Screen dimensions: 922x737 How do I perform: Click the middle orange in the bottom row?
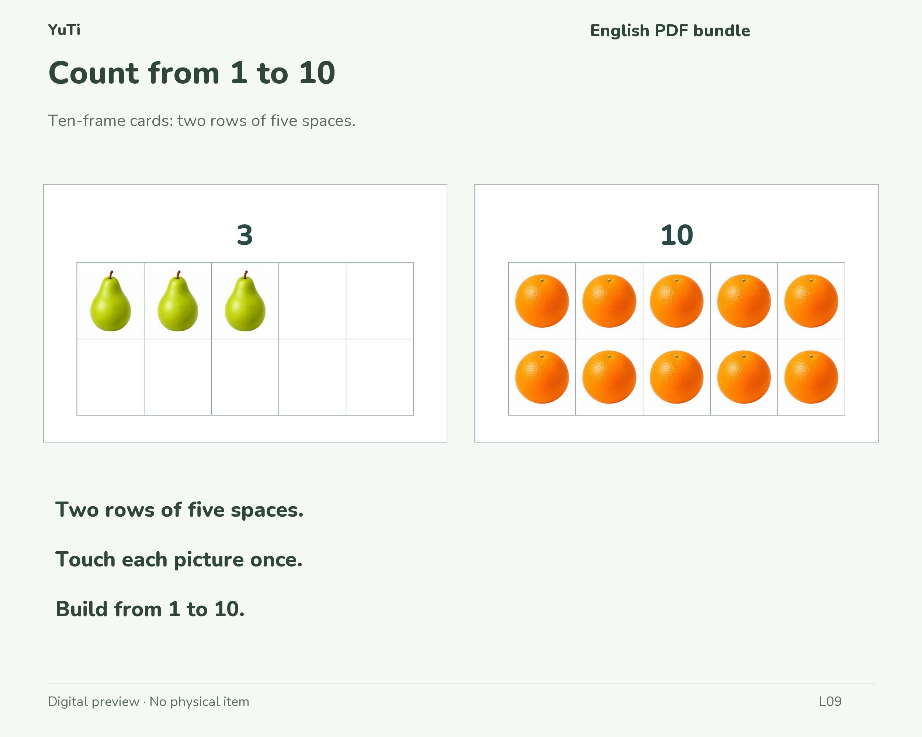tap(676, 377)
